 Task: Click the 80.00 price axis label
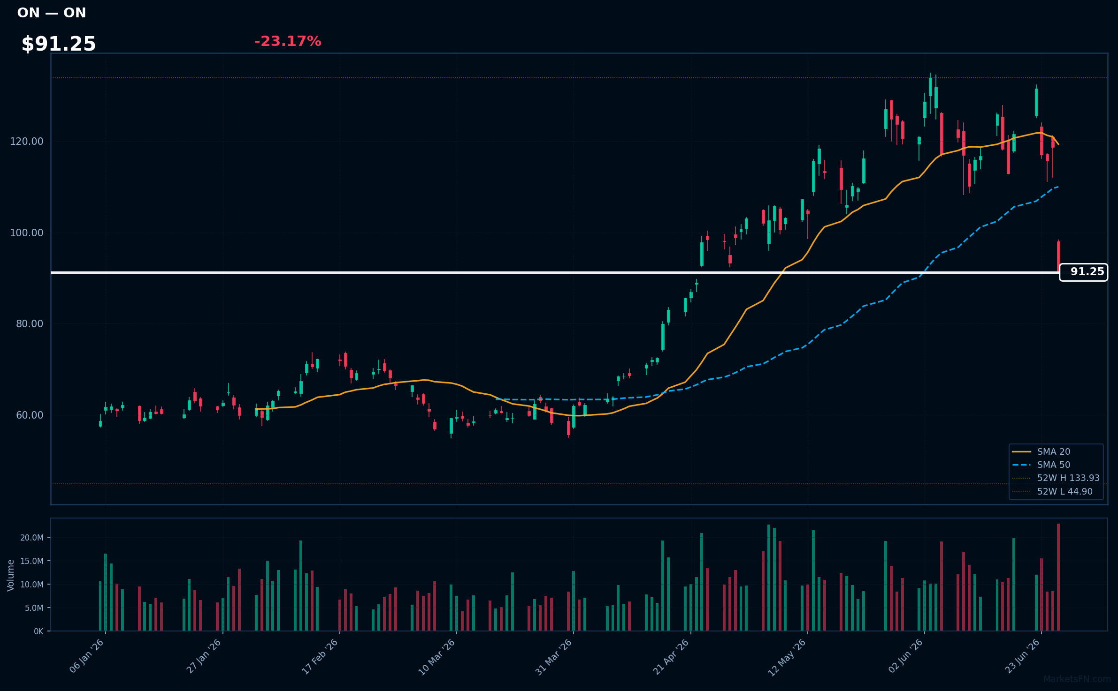tap(30, 323)
